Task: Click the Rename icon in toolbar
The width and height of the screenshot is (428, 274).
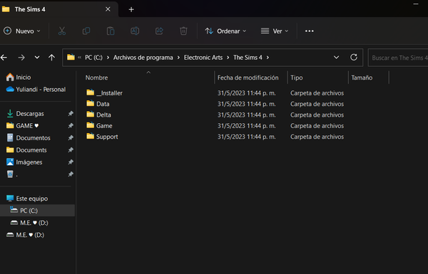Action: coord(135,31)
